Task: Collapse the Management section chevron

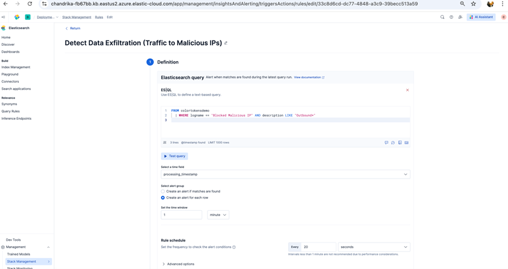Action: (x=48, y=247)
